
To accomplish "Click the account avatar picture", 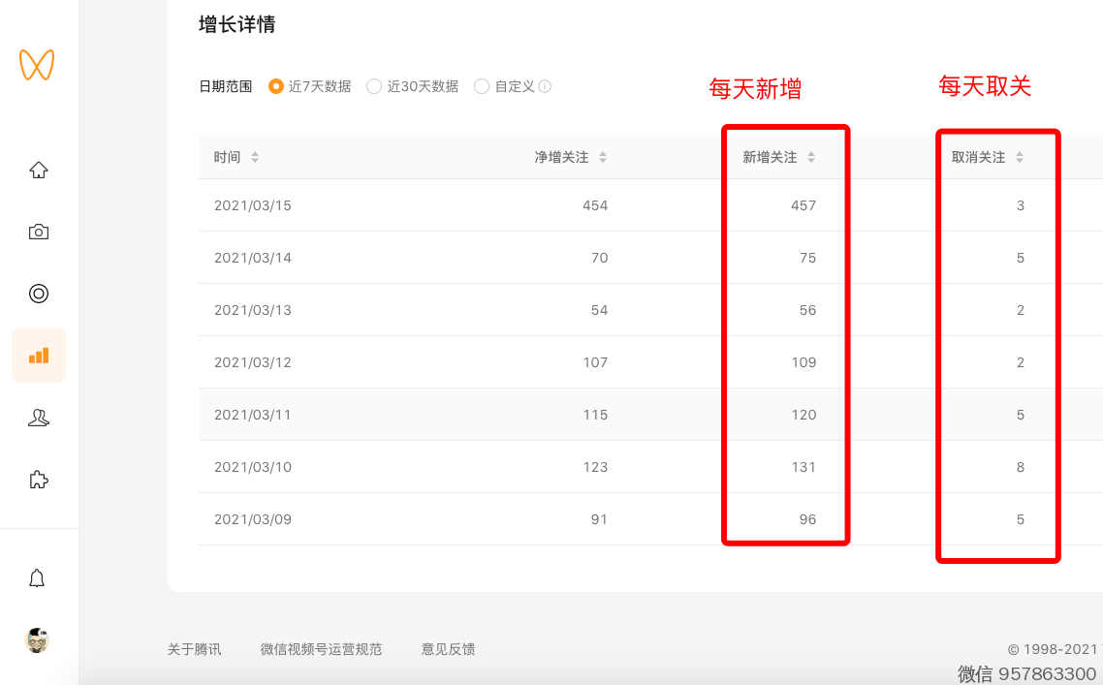I will point(37,640).
